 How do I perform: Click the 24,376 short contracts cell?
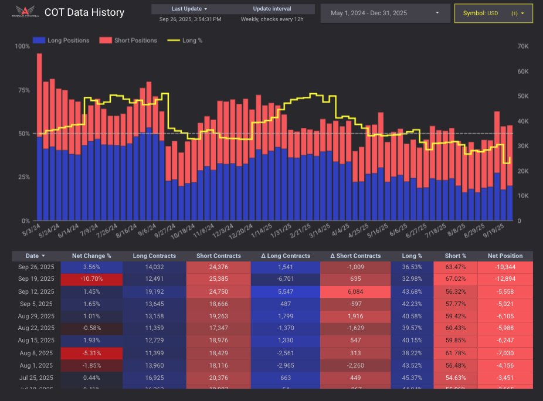218,267
